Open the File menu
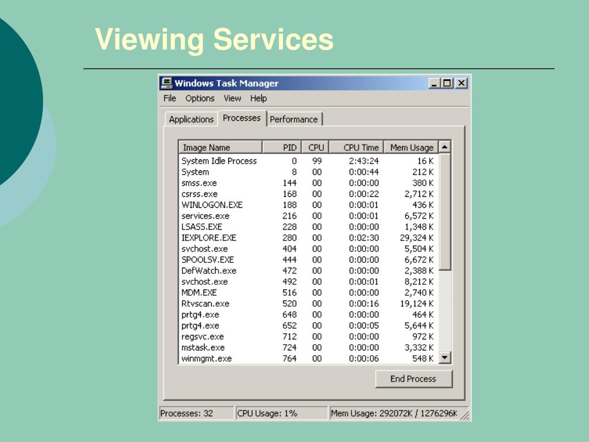Image resolution: width=589 pixels, height=442 pixels. [x=170, y=98]
